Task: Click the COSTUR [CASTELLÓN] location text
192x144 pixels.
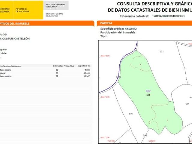Action: pos(16,39)
